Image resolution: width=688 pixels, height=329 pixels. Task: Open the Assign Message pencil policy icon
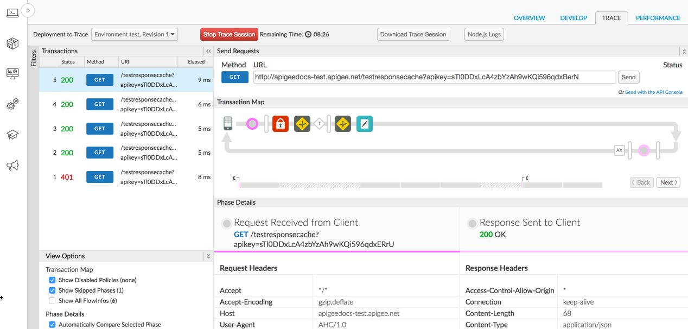(x=364, y=124)
